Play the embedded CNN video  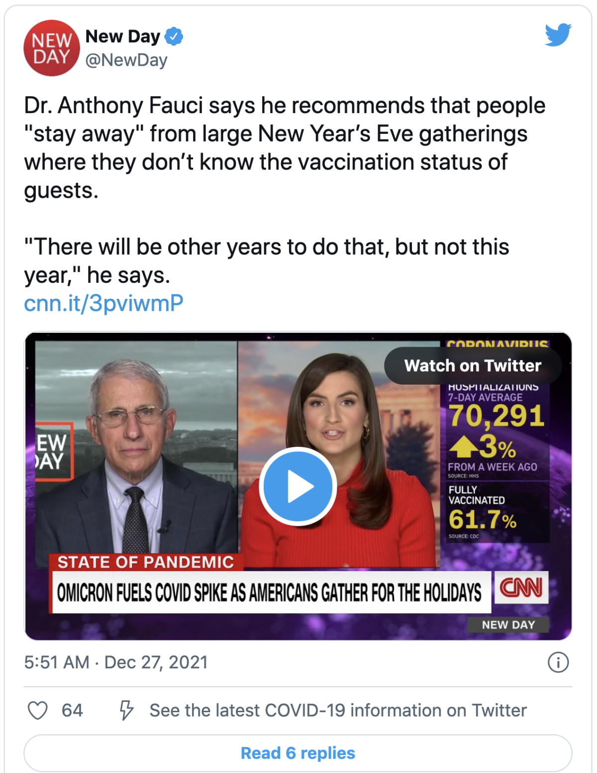298,486
